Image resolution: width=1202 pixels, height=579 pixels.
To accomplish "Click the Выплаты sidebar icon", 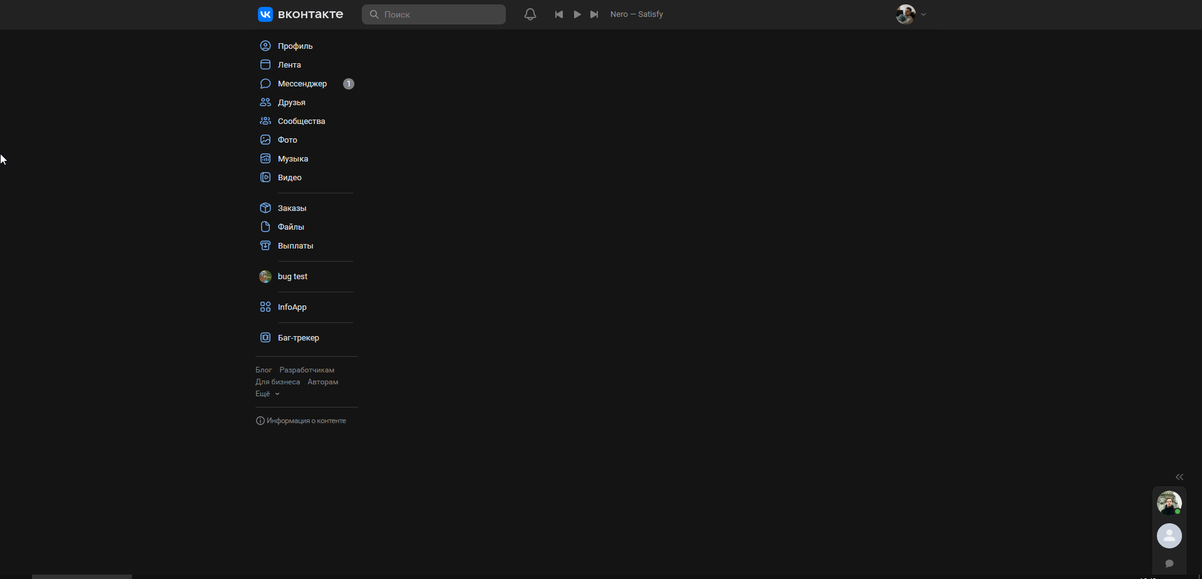I will click(x=265, y=245).
